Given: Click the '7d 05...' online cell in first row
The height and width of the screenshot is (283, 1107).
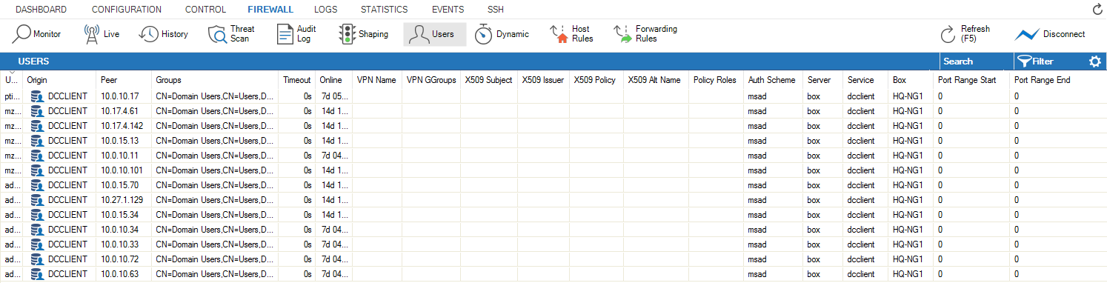Looking at the screenshot, I should point(333,96).
